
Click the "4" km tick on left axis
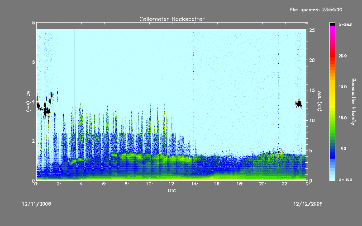click(x=33, y=101)
